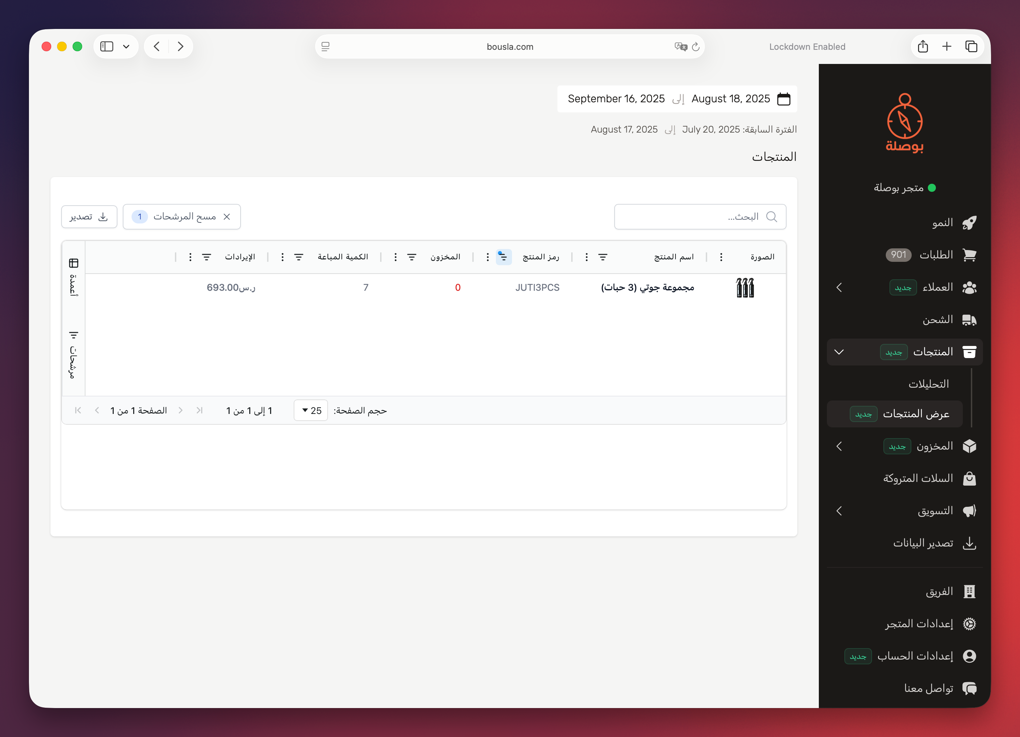Open the columns side panel icon
Viewport: 1020px width, 737px height.
tap(74, 263)
